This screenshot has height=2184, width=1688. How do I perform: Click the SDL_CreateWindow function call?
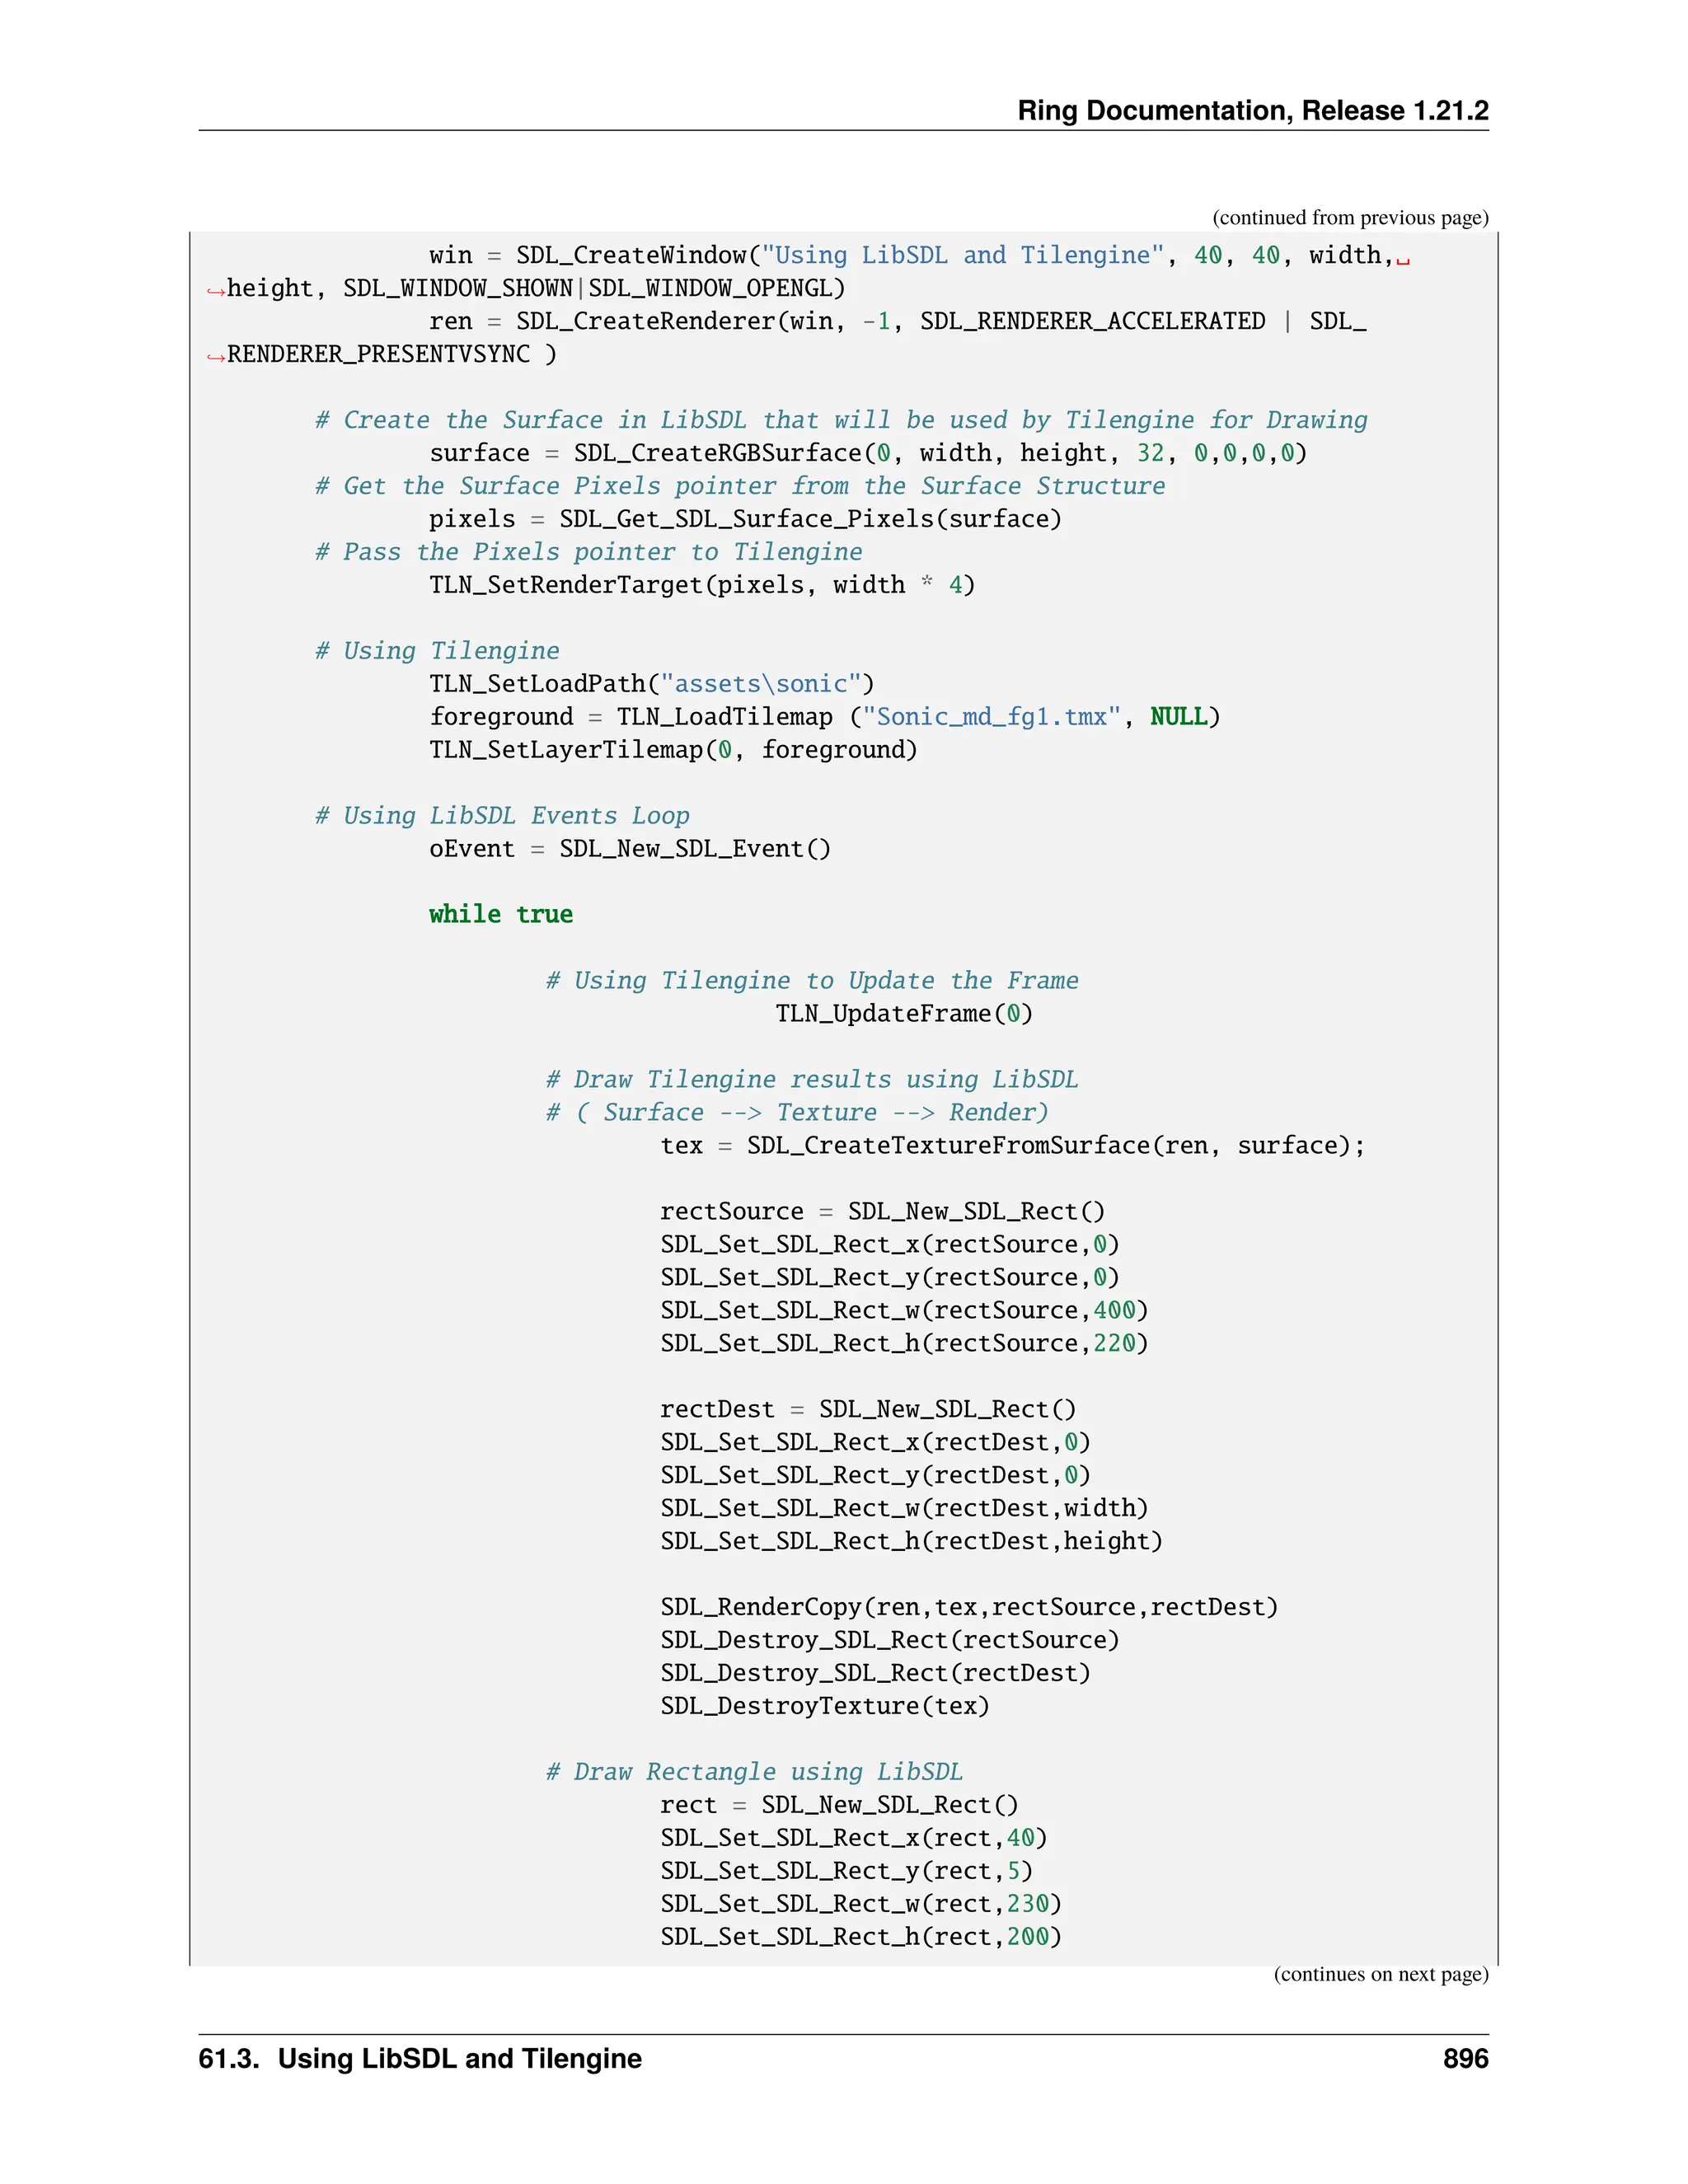(x=631, y=256)
